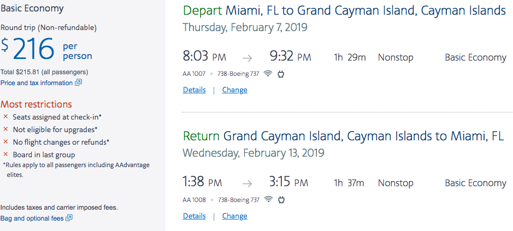Open the Bag and optional fees link
The height and width of the screenshot is (231, 513).
coord(32,218)
